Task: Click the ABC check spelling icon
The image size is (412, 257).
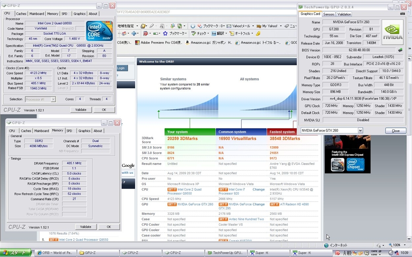Action: pyautogui.click(x=194, y=33)
